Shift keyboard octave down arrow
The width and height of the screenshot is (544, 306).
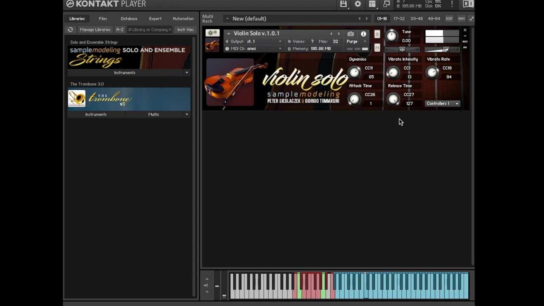tap(207, 292)
